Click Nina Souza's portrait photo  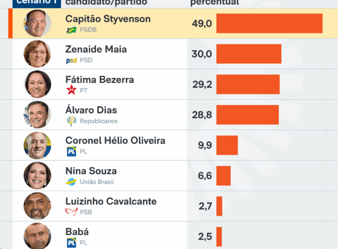tap(38, 175)
